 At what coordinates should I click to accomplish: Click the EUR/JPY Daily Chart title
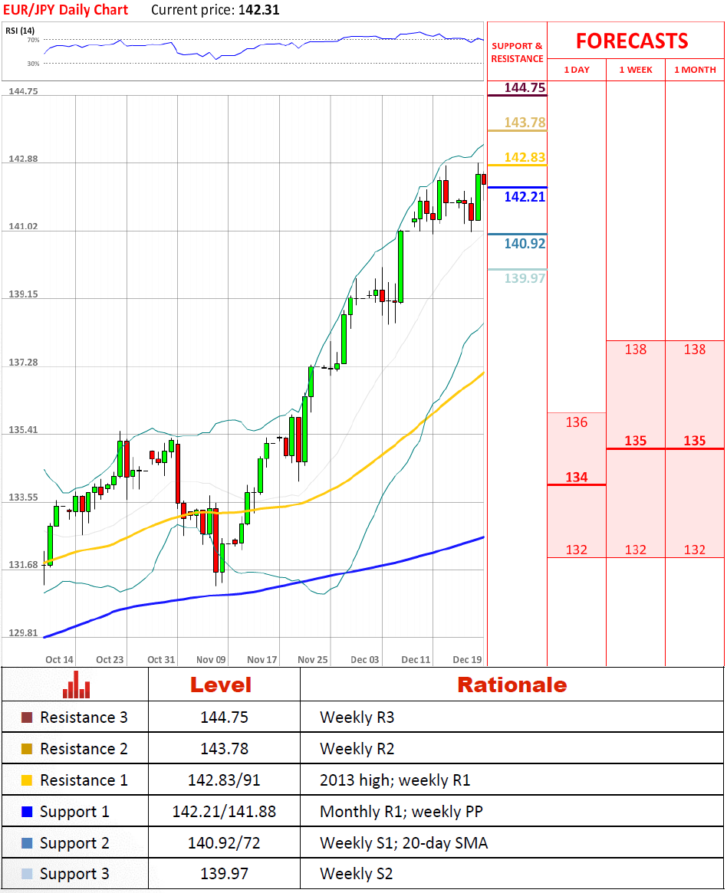[67, 10]
